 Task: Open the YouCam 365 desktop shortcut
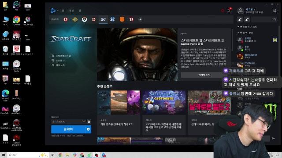click(x=28, y=21)
